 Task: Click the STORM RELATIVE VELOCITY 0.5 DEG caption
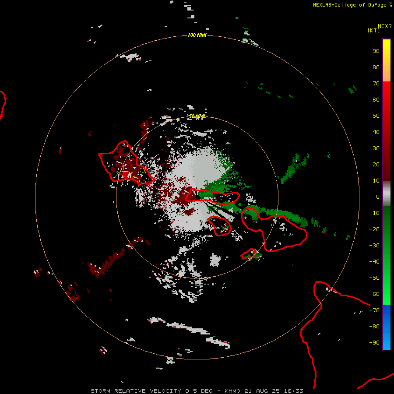pos(151,391)
